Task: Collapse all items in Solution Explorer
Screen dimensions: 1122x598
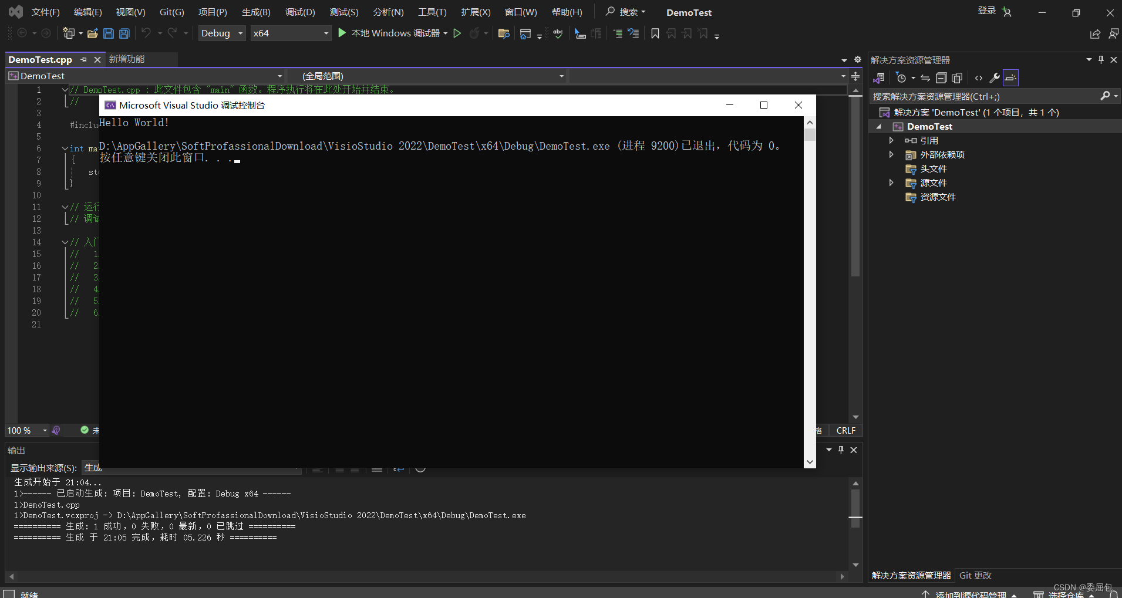Action: click(942, 77)
